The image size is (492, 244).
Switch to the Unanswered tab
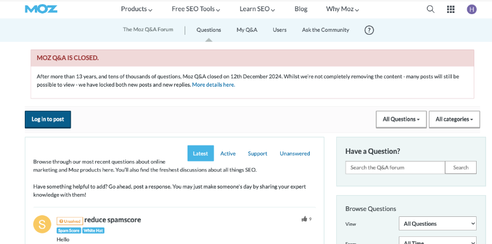(x=294, y=153)
